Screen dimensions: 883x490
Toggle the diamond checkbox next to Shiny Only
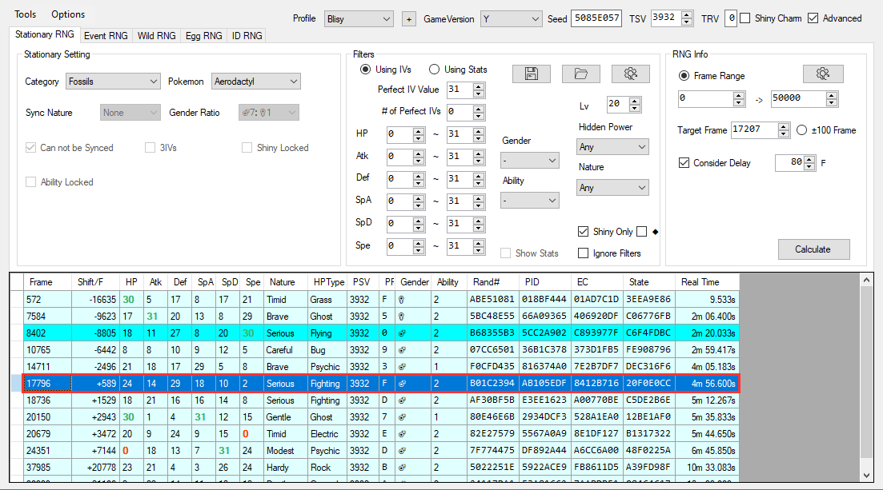pos(641,232)
